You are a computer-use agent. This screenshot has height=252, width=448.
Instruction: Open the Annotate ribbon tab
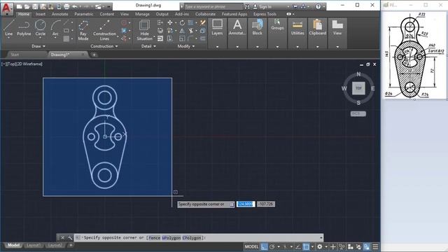[x=59, y=14]
